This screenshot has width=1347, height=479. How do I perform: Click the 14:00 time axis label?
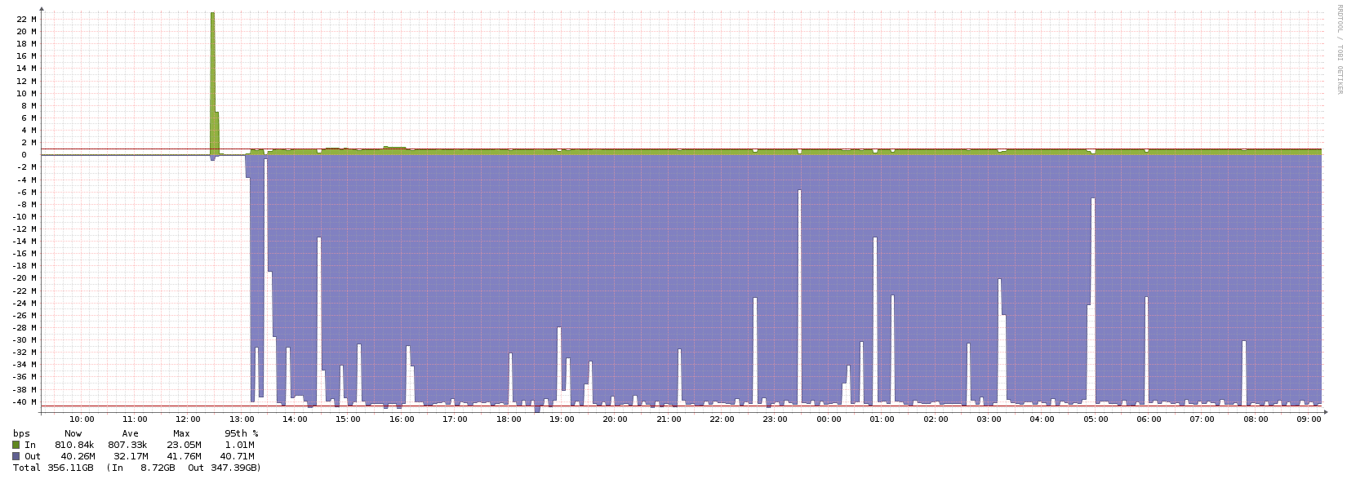(295, 419)
